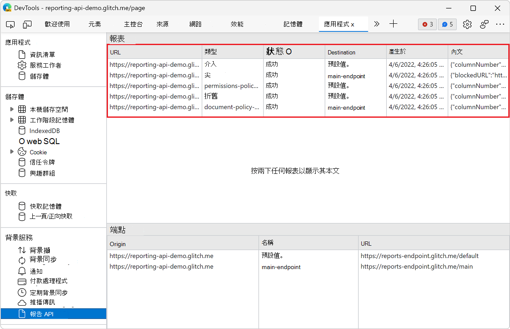This screenshot has height=329, width=510.
Task: Open DevTools settings gear
Action: click(467, 24)
